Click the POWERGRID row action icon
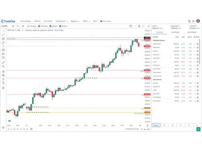 click(198, 97)
